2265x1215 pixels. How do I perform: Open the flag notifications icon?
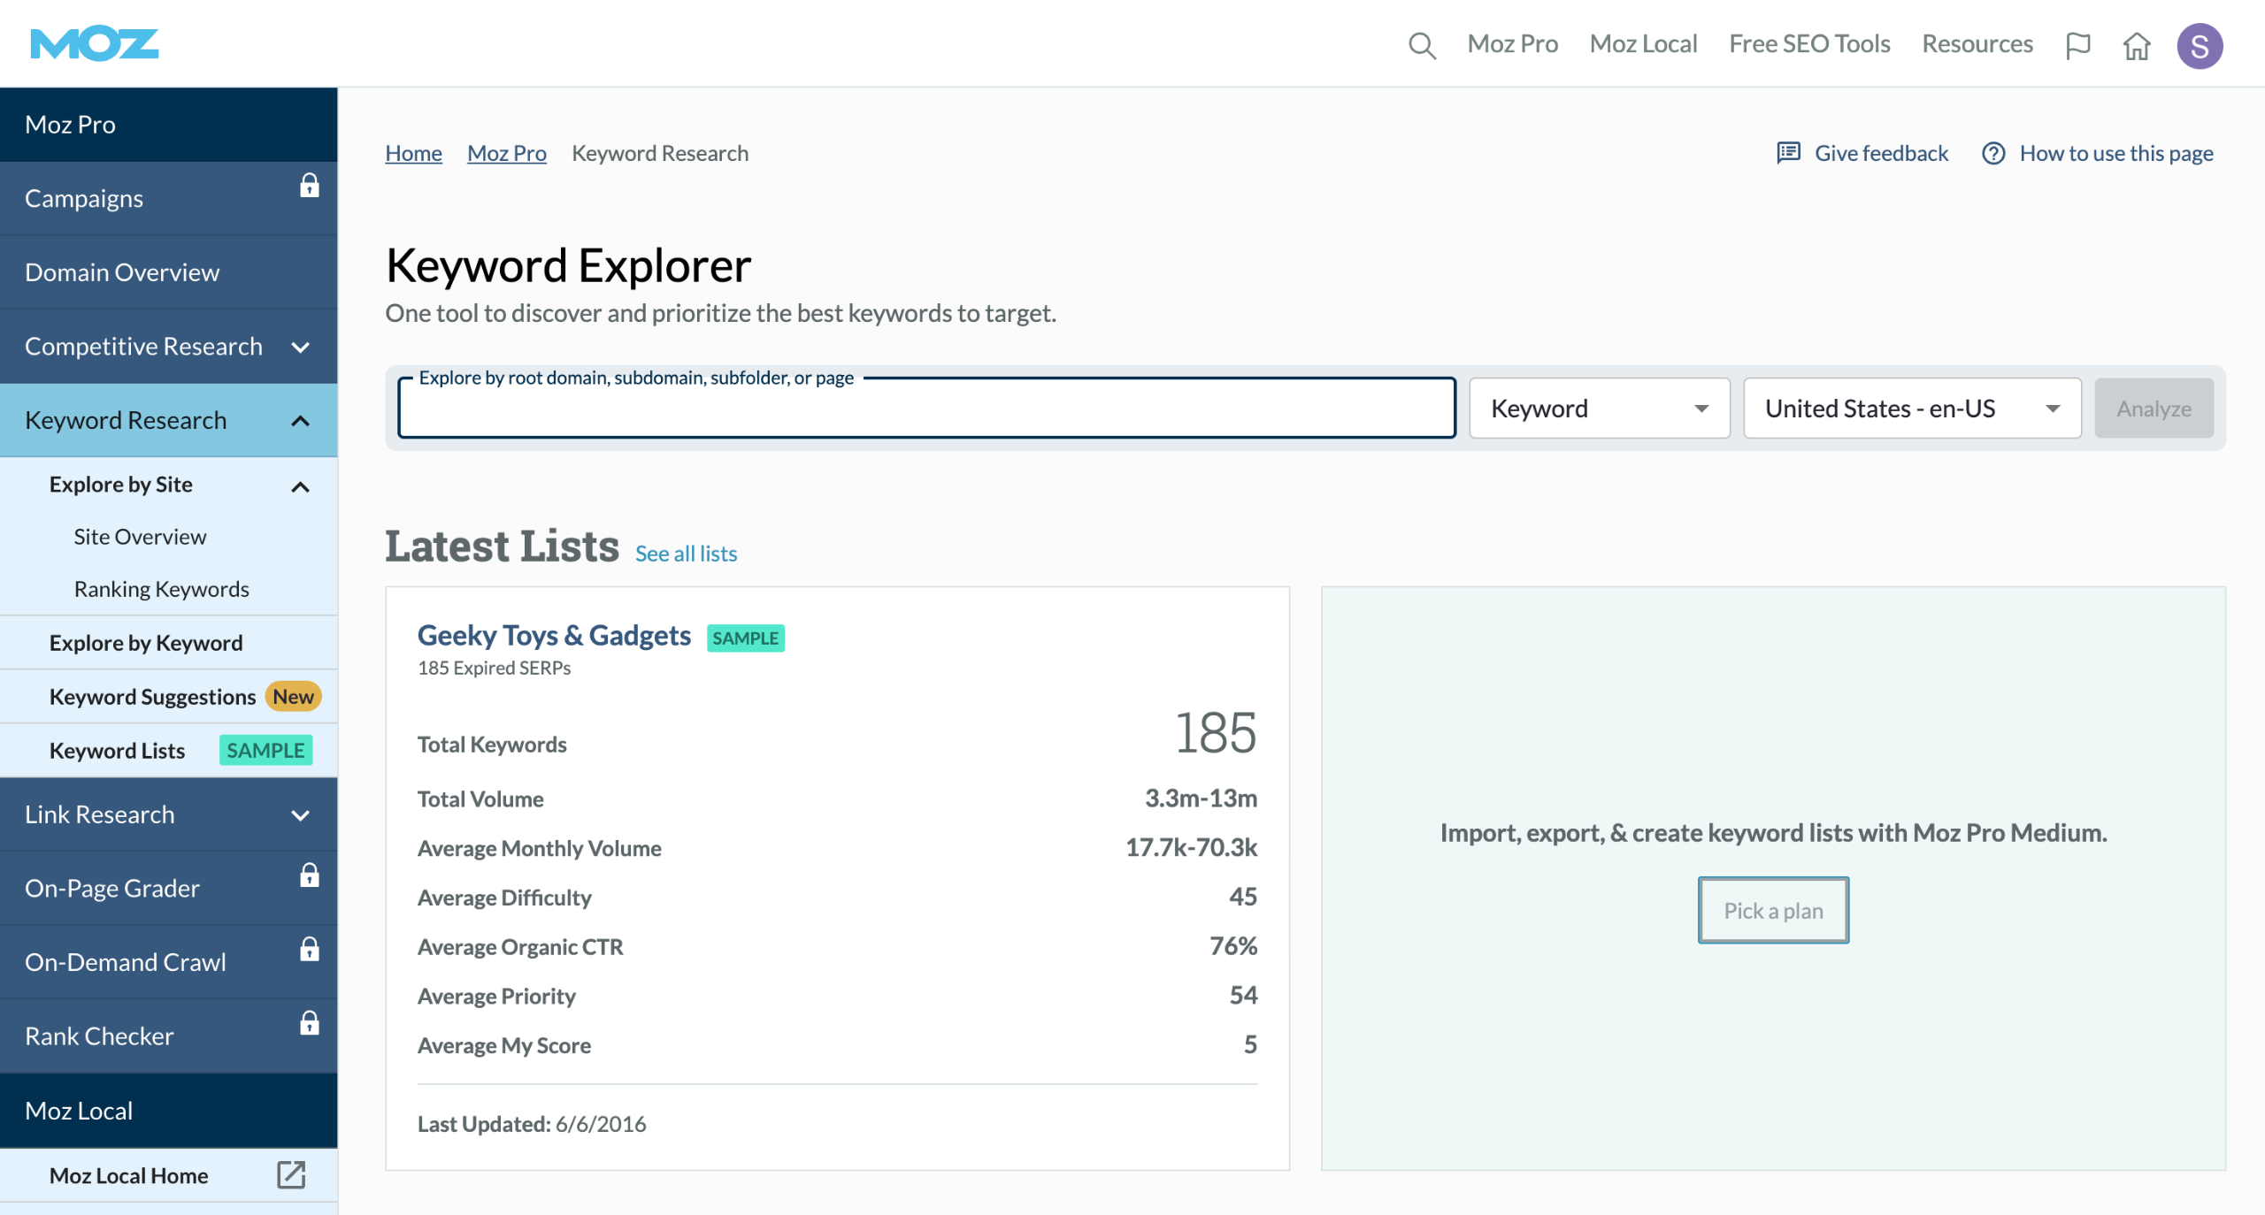click(x=2077, y=44)
